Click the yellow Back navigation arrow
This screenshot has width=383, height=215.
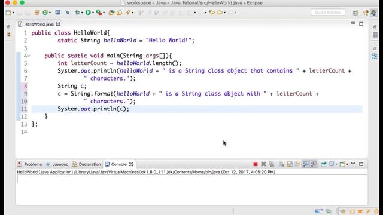(220, 13)
